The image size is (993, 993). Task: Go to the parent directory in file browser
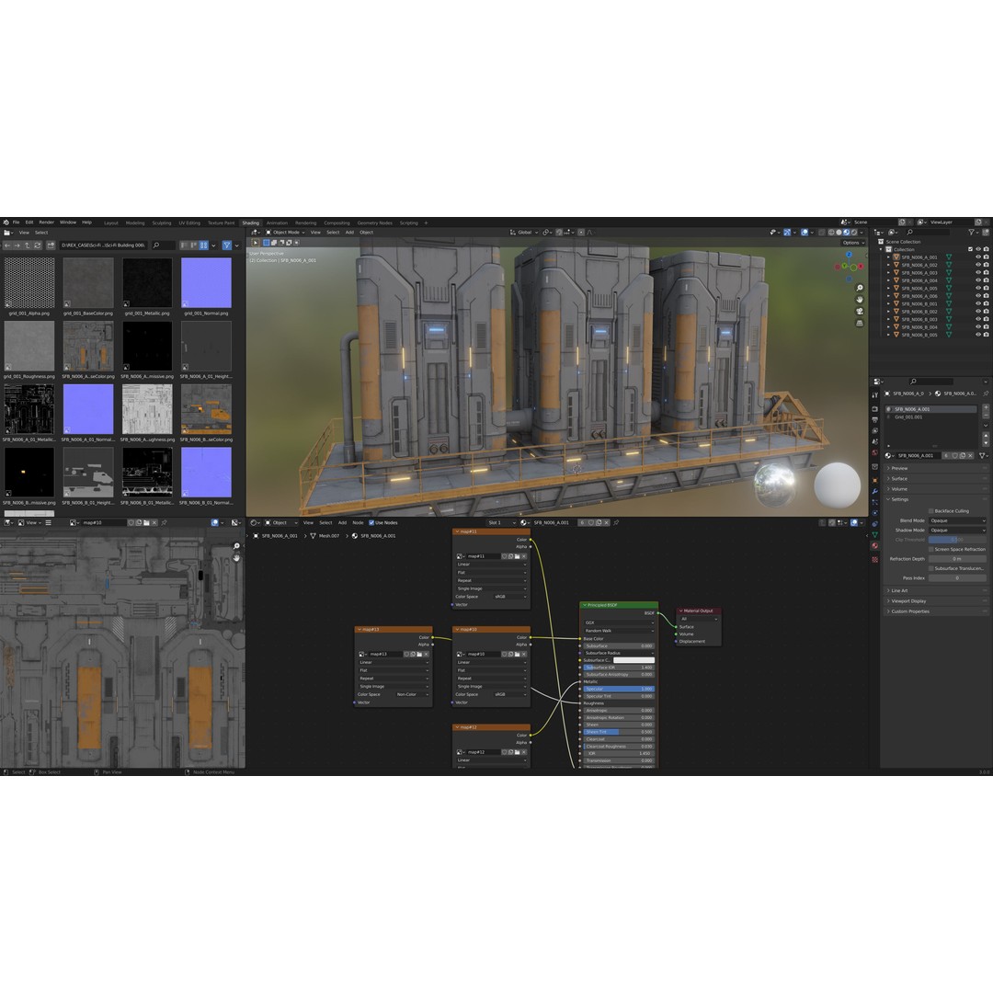(x=28, y=245)
